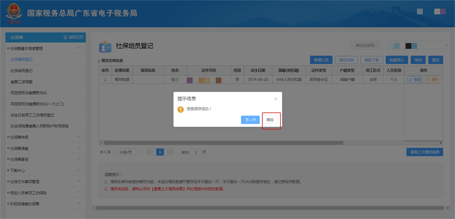
Task: Click the 张三 name cell
Action: (x=175, y=79)
